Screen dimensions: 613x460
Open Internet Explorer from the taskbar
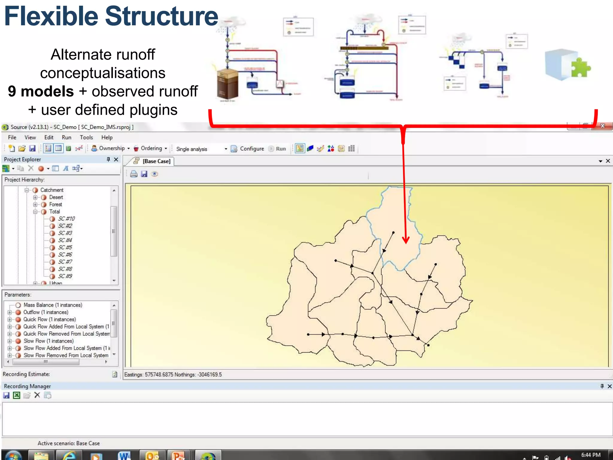[69, 455]
